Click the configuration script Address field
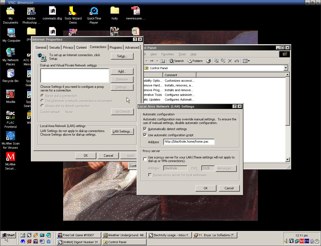Screen dimensions: 321x246 click(x=189, y=142)
